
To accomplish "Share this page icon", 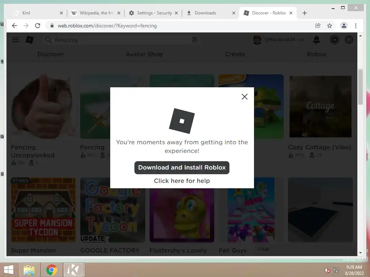I will [x=318, y=26].
